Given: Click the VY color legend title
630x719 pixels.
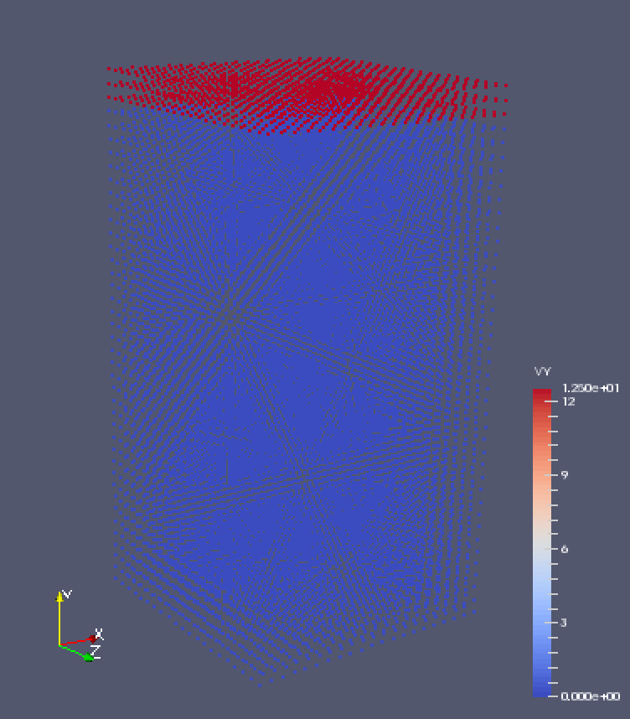Looking at the screenshot, I should point(542,371).
